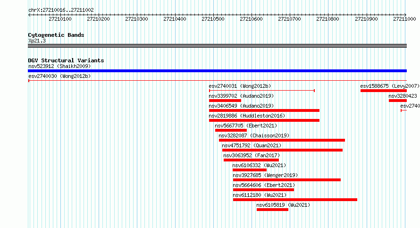Click the nsv6105819 (Wu2021) label
Image resolution: width=420 pixels, height=228 pixels.
tap(283, 205)
